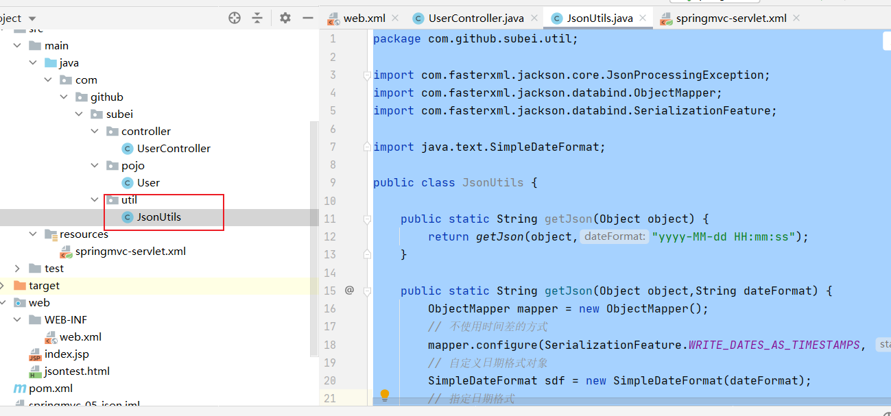This screenshot has width=891, height=416.
Task: Click the @ gutter icon on line 15
Action: 349,291
